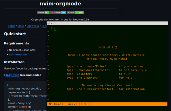Click the 'config = function()' code line
Image resolution: width=171 pixels, height=111 pixels.
pos(19,107)
